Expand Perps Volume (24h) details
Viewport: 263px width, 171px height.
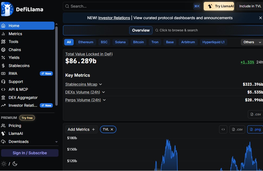pyautogui.click(x=104, y=100)
